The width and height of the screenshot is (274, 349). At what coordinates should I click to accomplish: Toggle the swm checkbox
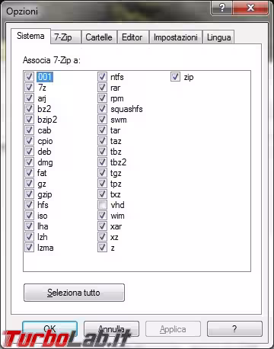point(102,120)
